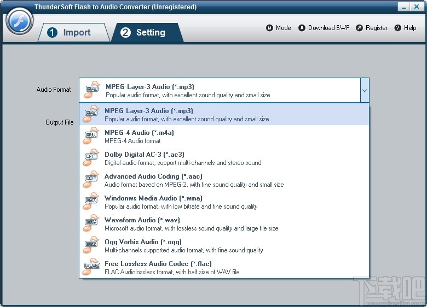Choose Windonws Media Audio (*.wma) option
The width and height of the screenshot is (427, 307).
[x=224, y=202]
